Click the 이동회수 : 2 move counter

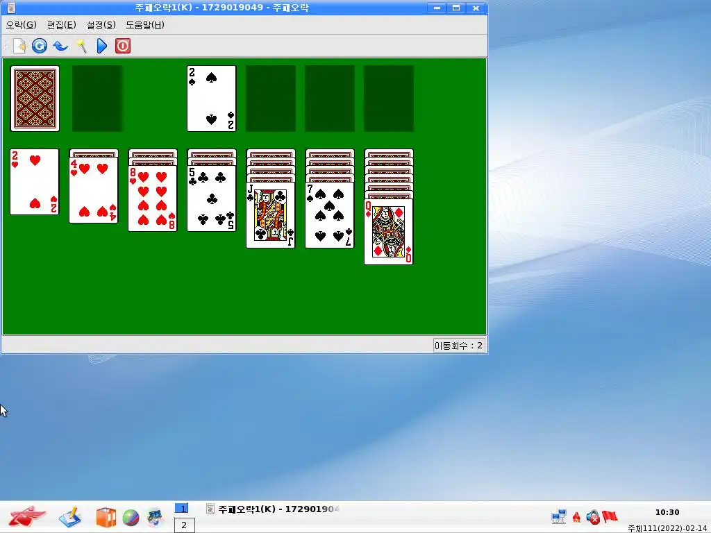458,346
